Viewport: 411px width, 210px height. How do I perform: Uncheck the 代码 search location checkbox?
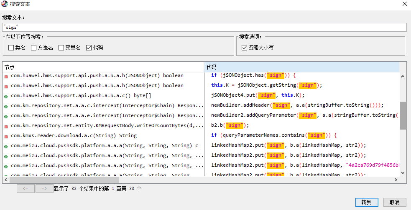[x=89, y=48]
